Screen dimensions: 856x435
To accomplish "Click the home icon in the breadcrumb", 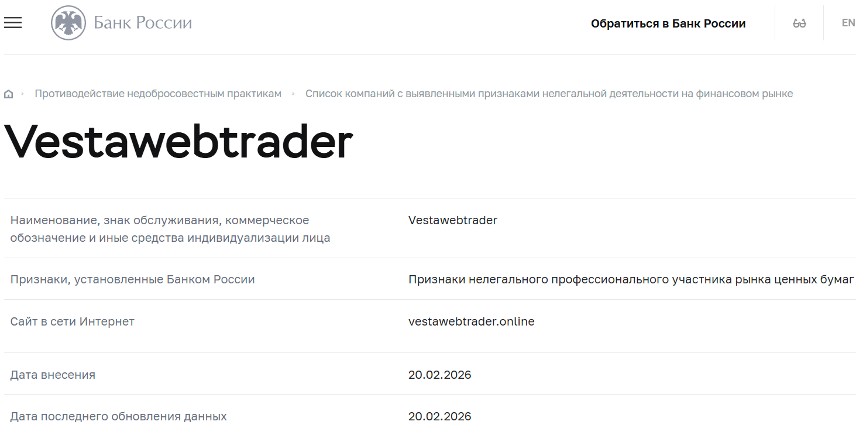I will [9, 93].
